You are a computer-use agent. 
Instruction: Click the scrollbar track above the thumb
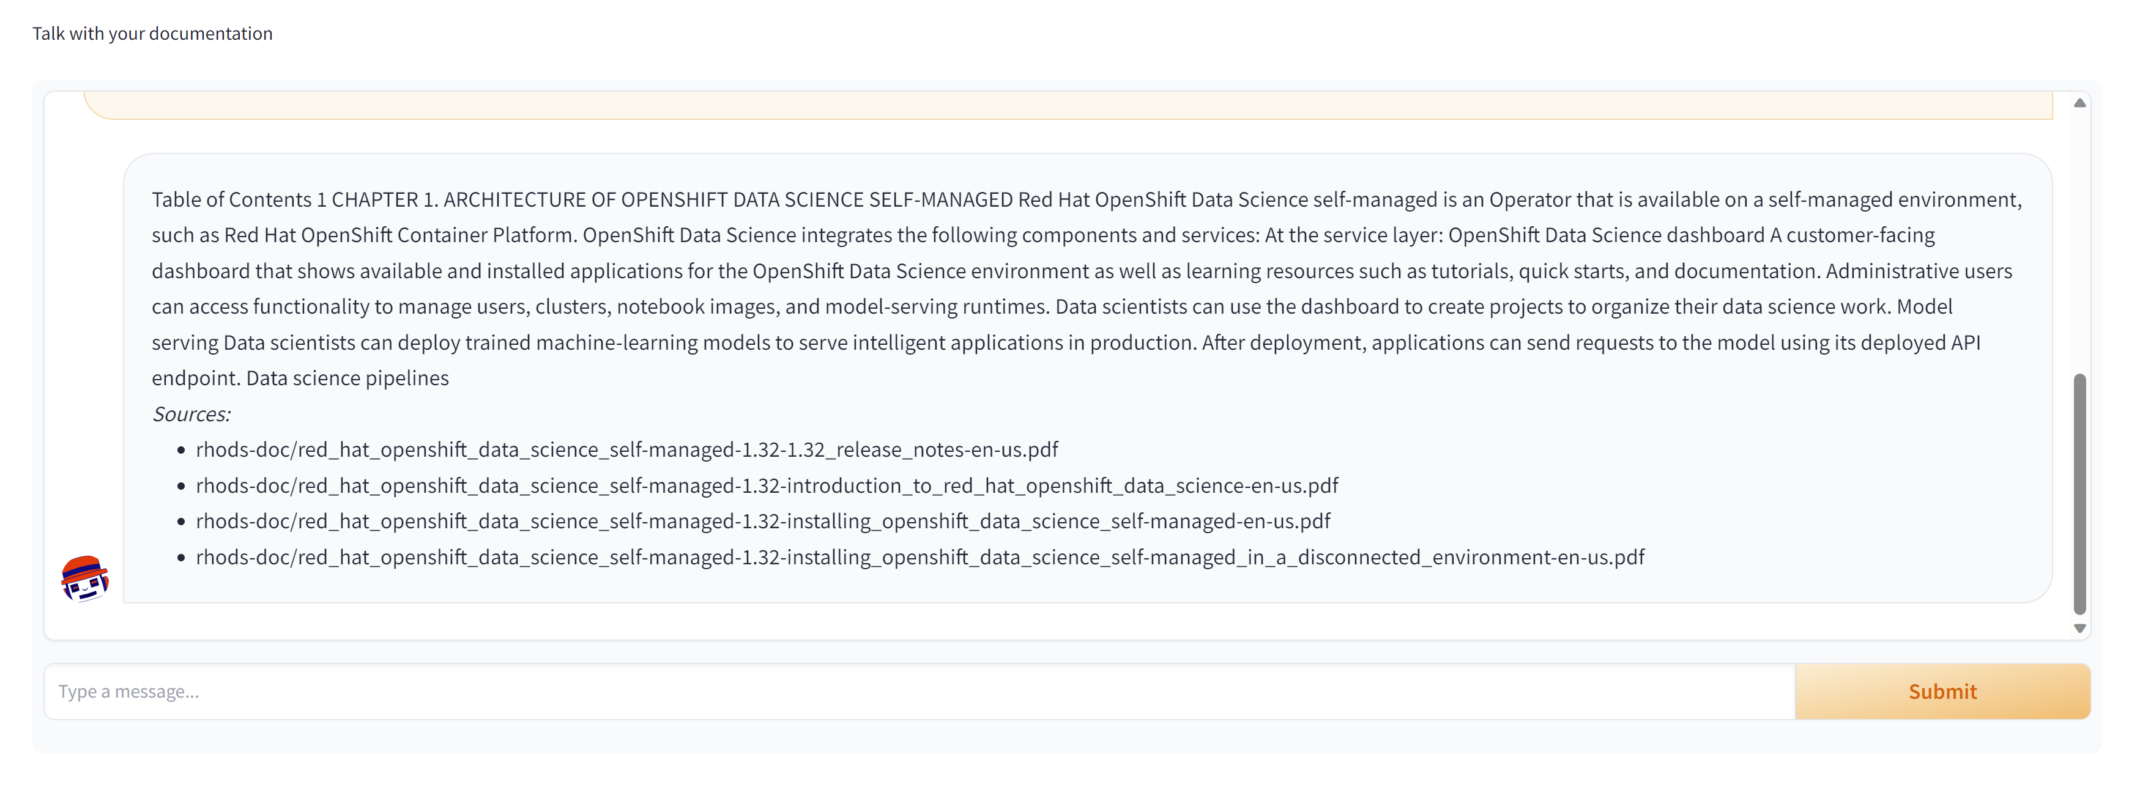[2079, 241]
